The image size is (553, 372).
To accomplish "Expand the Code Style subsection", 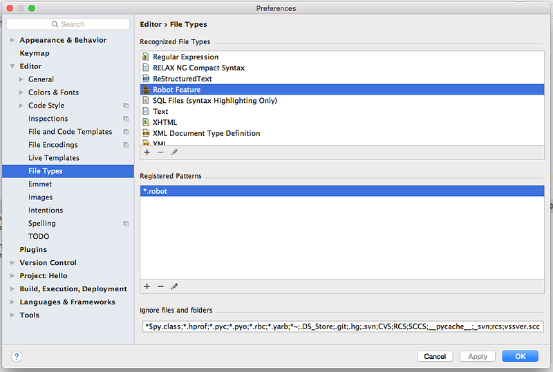I will [x=21, y=106].
